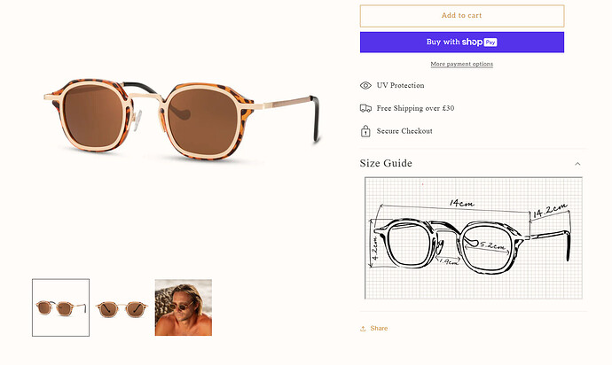The width and height of the screenshot is (612, 365).
Task: Collapse Size Guide using the chevron arrow
Action: point(577,164)
